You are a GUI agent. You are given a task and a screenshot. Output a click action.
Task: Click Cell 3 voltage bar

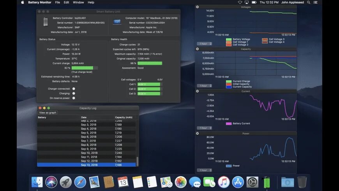150,94
